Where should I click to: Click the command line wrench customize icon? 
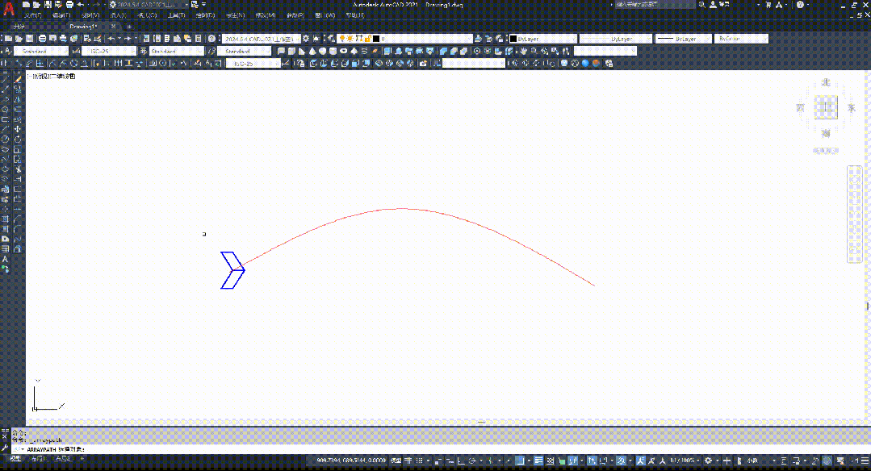click(x=5, y=448)
